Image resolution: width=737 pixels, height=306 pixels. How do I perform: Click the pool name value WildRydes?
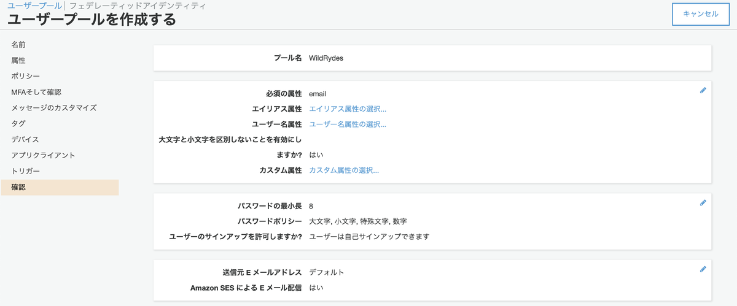point(326,58)
